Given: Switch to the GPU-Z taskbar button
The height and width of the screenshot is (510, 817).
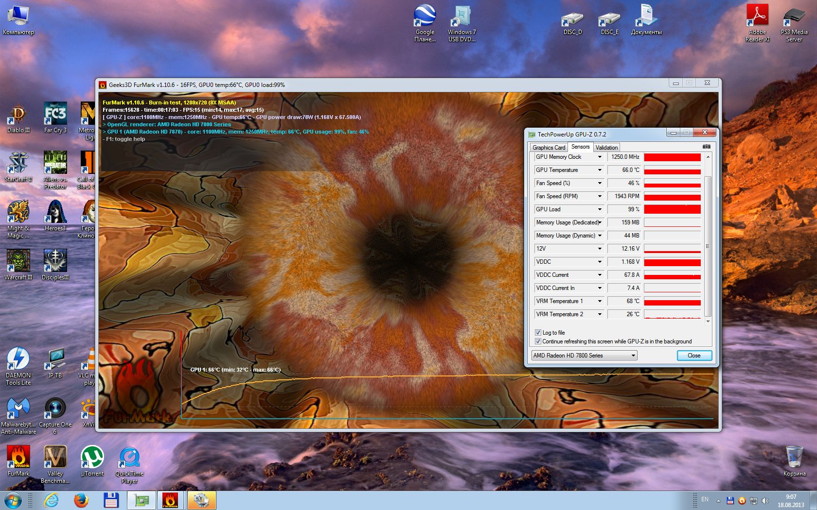Looking at the screenshot, I should click(x=142, y=500).
